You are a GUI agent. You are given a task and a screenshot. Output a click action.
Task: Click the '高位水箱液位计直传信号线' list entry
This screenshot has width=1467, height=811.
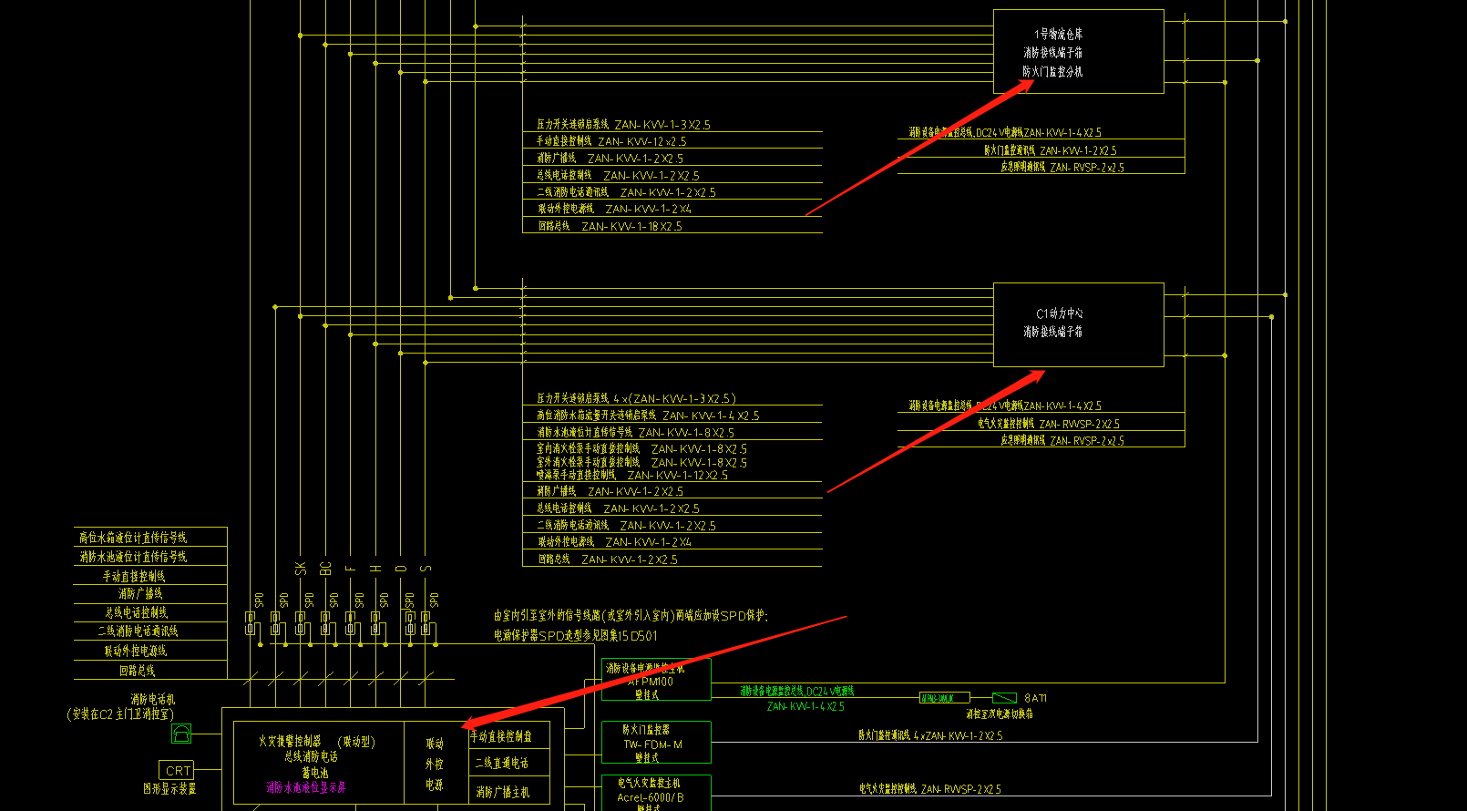133,538
